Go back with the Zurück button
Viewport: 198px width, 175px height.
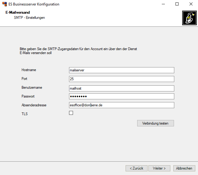137,168
